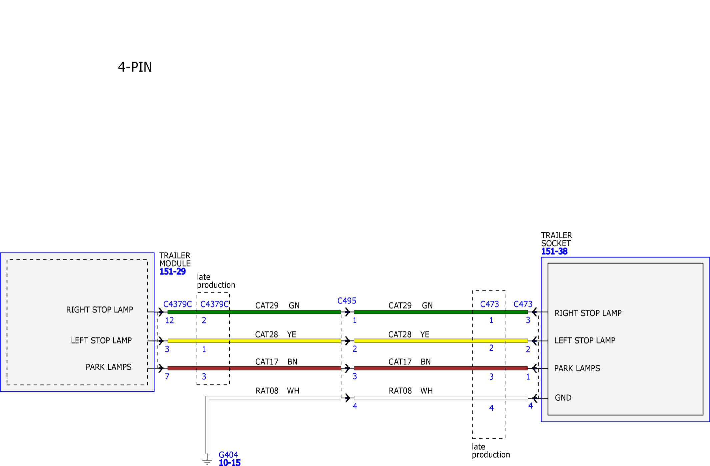Click pin 12 of connector C4379C

(169, 320)
